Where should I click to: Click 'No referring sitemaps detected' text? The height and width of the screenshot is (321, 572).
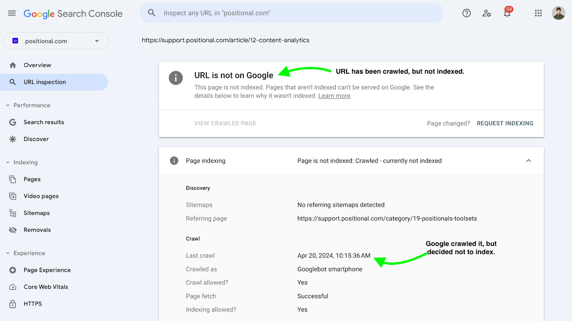pos(341,205)
